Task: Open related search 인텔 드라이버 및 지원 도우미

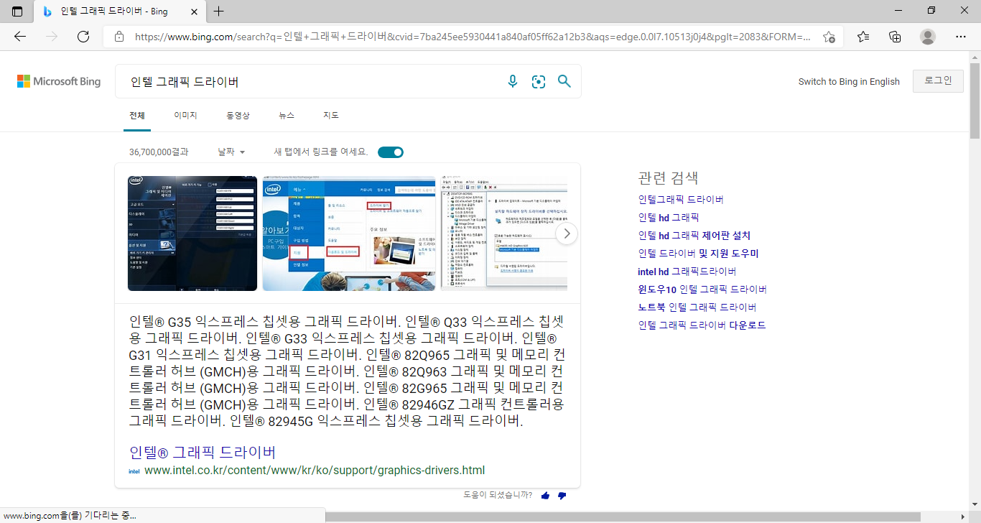Action: click(698, 254)
